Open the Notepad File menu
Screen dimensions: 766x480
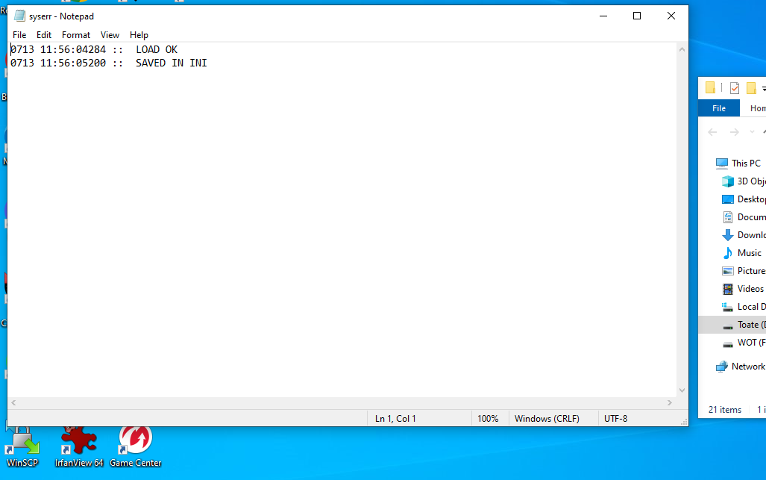19,34
